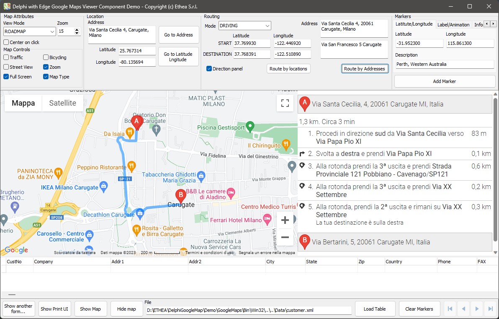Viewport: 499px width, 319px height.
Task: Click the Oratorio Don Bosco church pin
Action: point(156,130)
